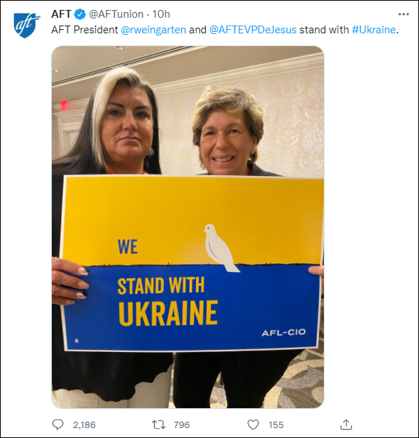Open the @rweingarten mention link
The image size is (419, 438).
click(153, 30)
